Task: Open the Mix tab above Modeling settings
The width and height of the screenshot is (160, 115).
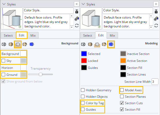Action: coord(112,35)
